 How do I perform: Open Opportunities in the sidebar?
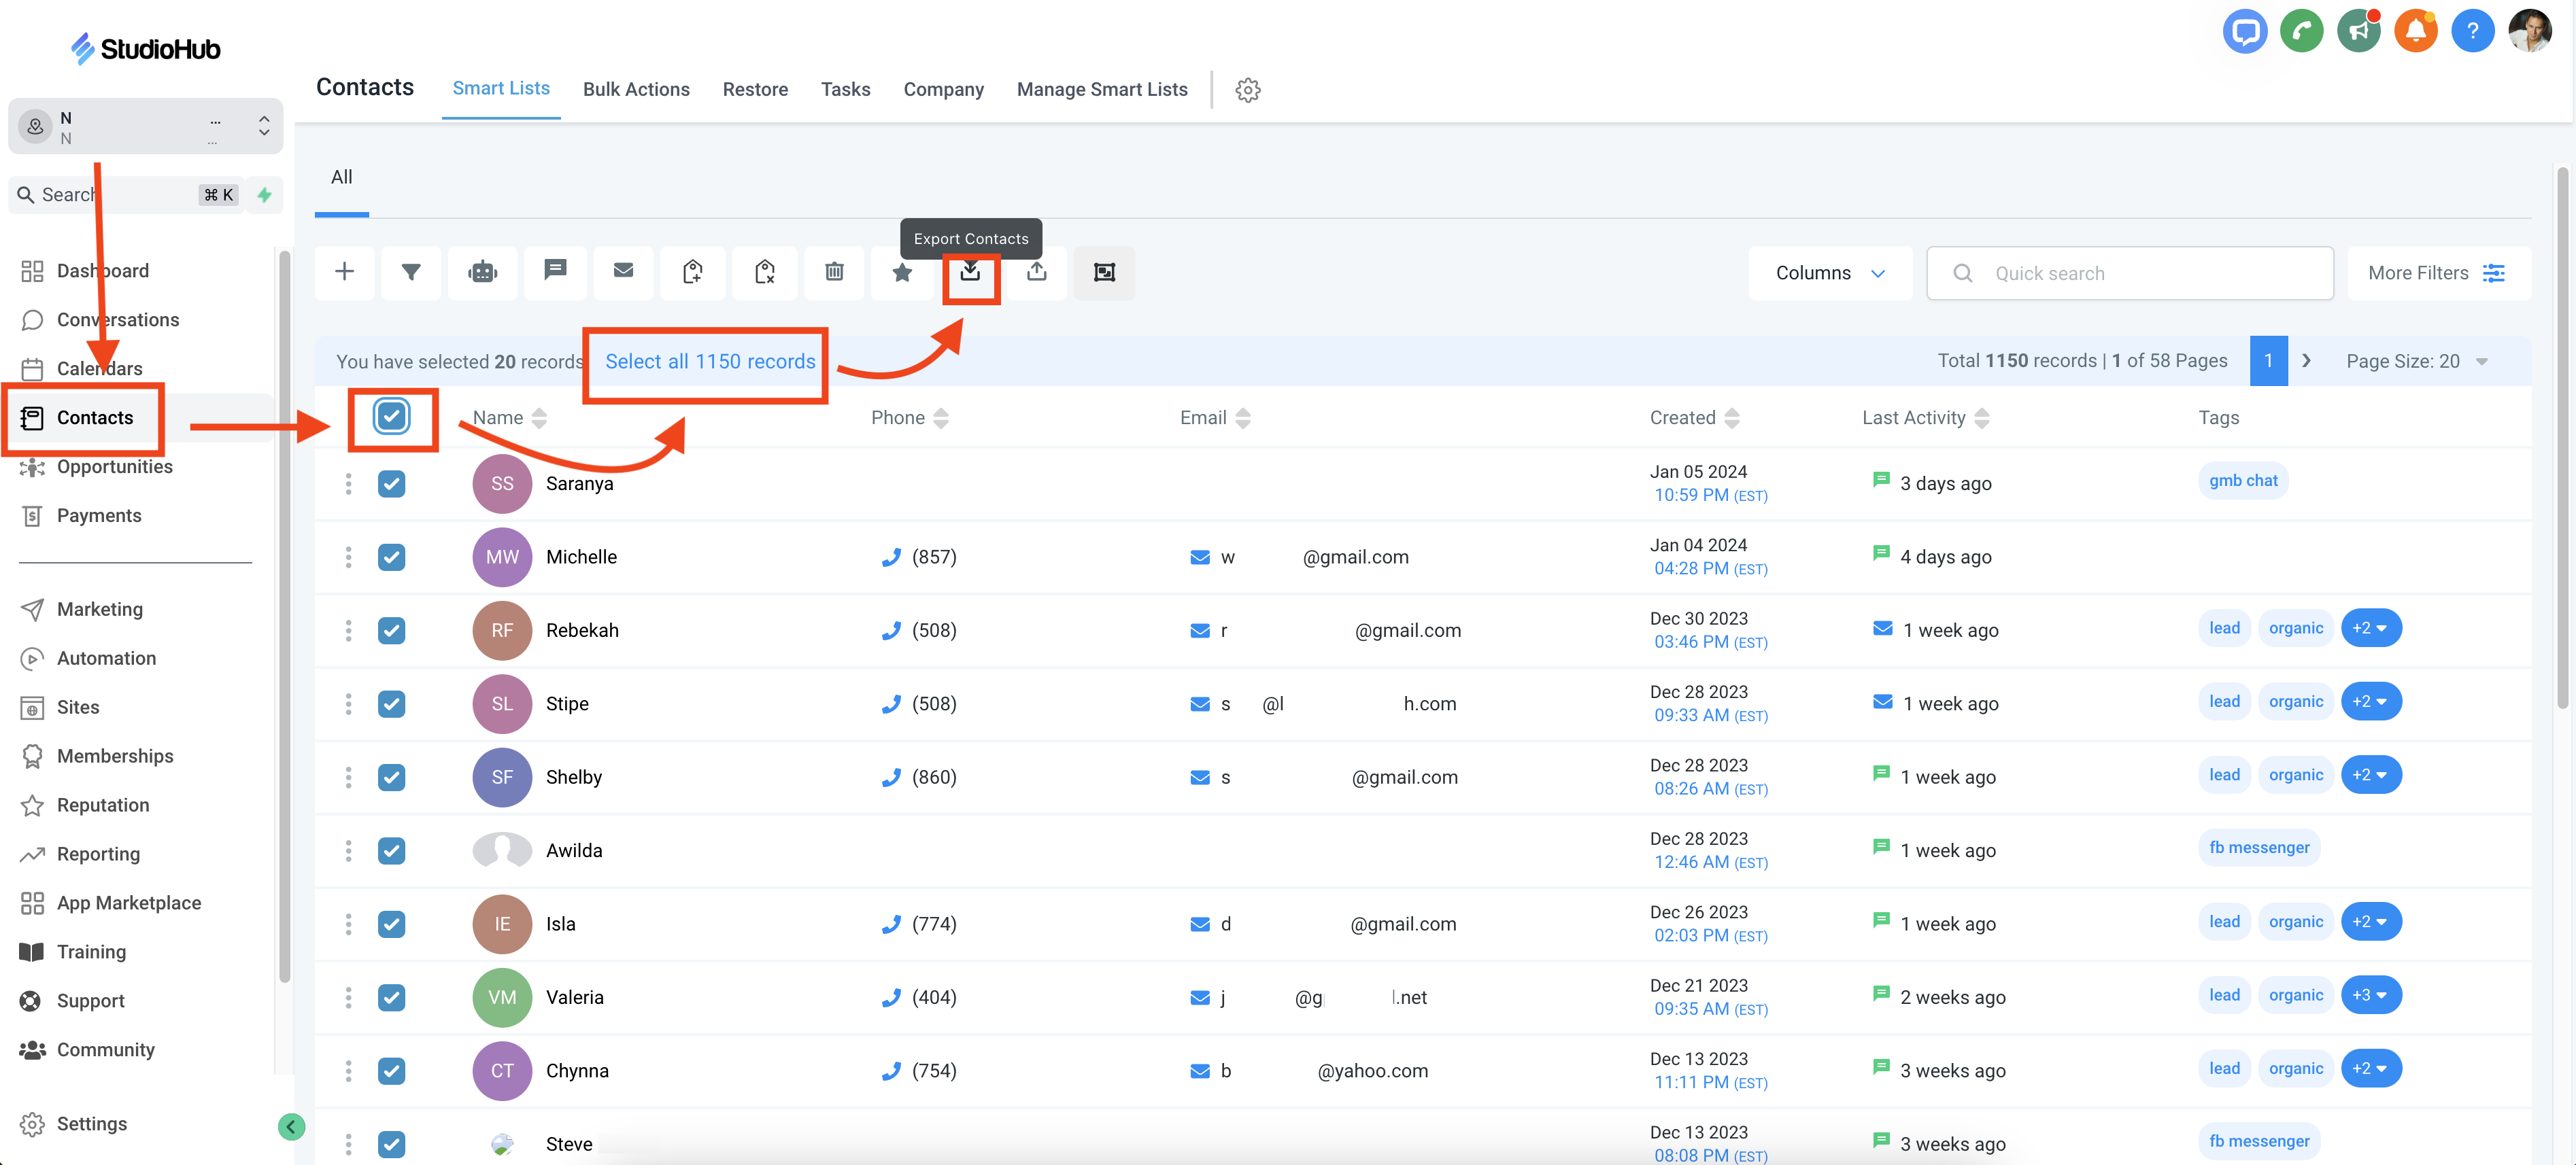(114, 466)
